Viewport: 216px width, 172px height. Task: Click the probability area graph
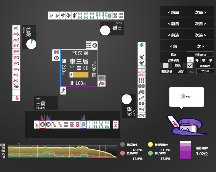click(62, 151)
